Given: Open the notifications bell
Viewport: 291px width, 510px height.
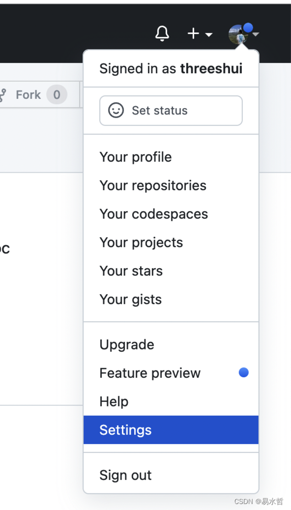Looking at the screenshot, I should click(162, 33).
